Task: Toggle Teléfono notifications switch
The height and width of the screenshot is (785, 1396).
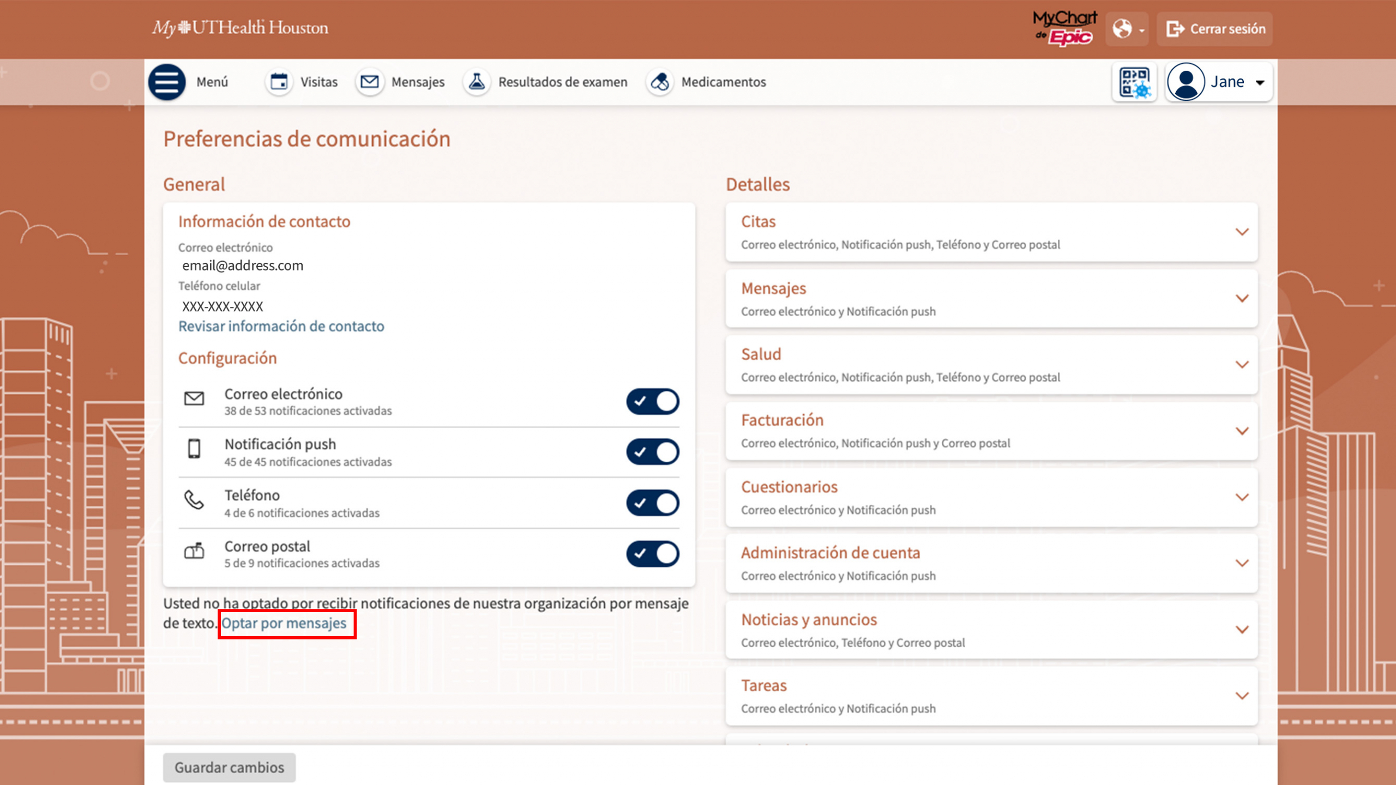Action: (x=652, y=503)
